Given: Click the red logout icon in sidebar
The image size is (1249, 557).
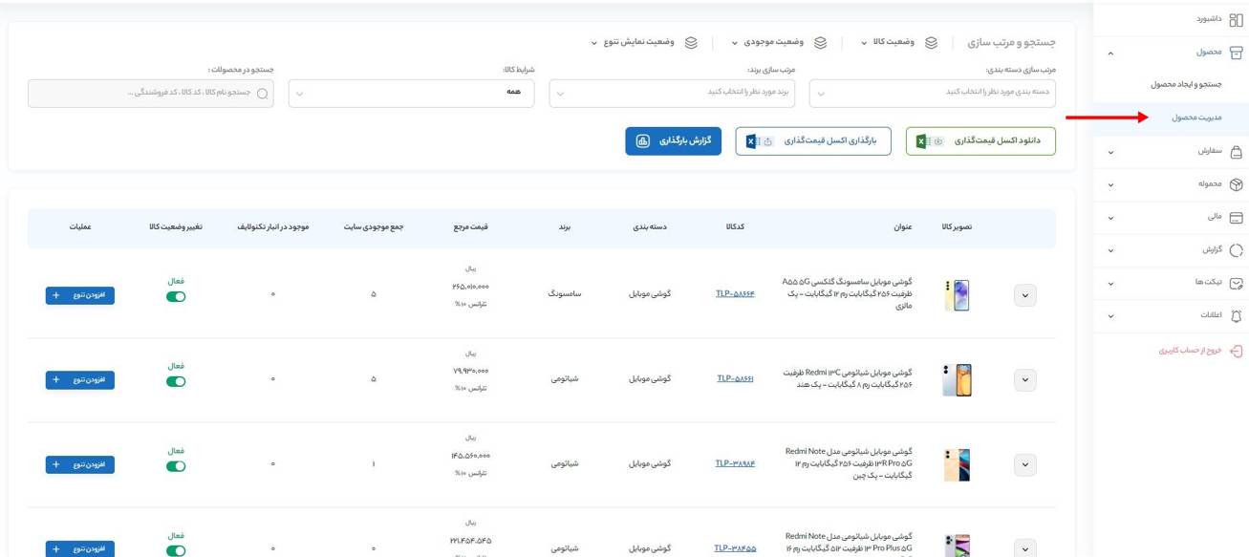Looking at the screenshot, I should [x=1236, y=351].
